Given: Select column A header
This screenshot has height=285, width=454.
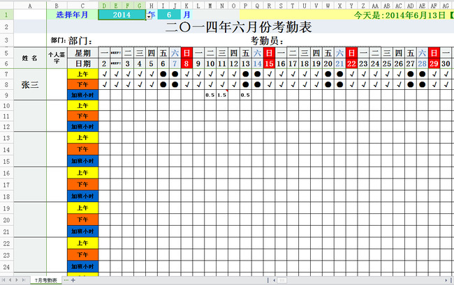Looking at the screenshot, I should pyautogui.click(x=30, y=6).
